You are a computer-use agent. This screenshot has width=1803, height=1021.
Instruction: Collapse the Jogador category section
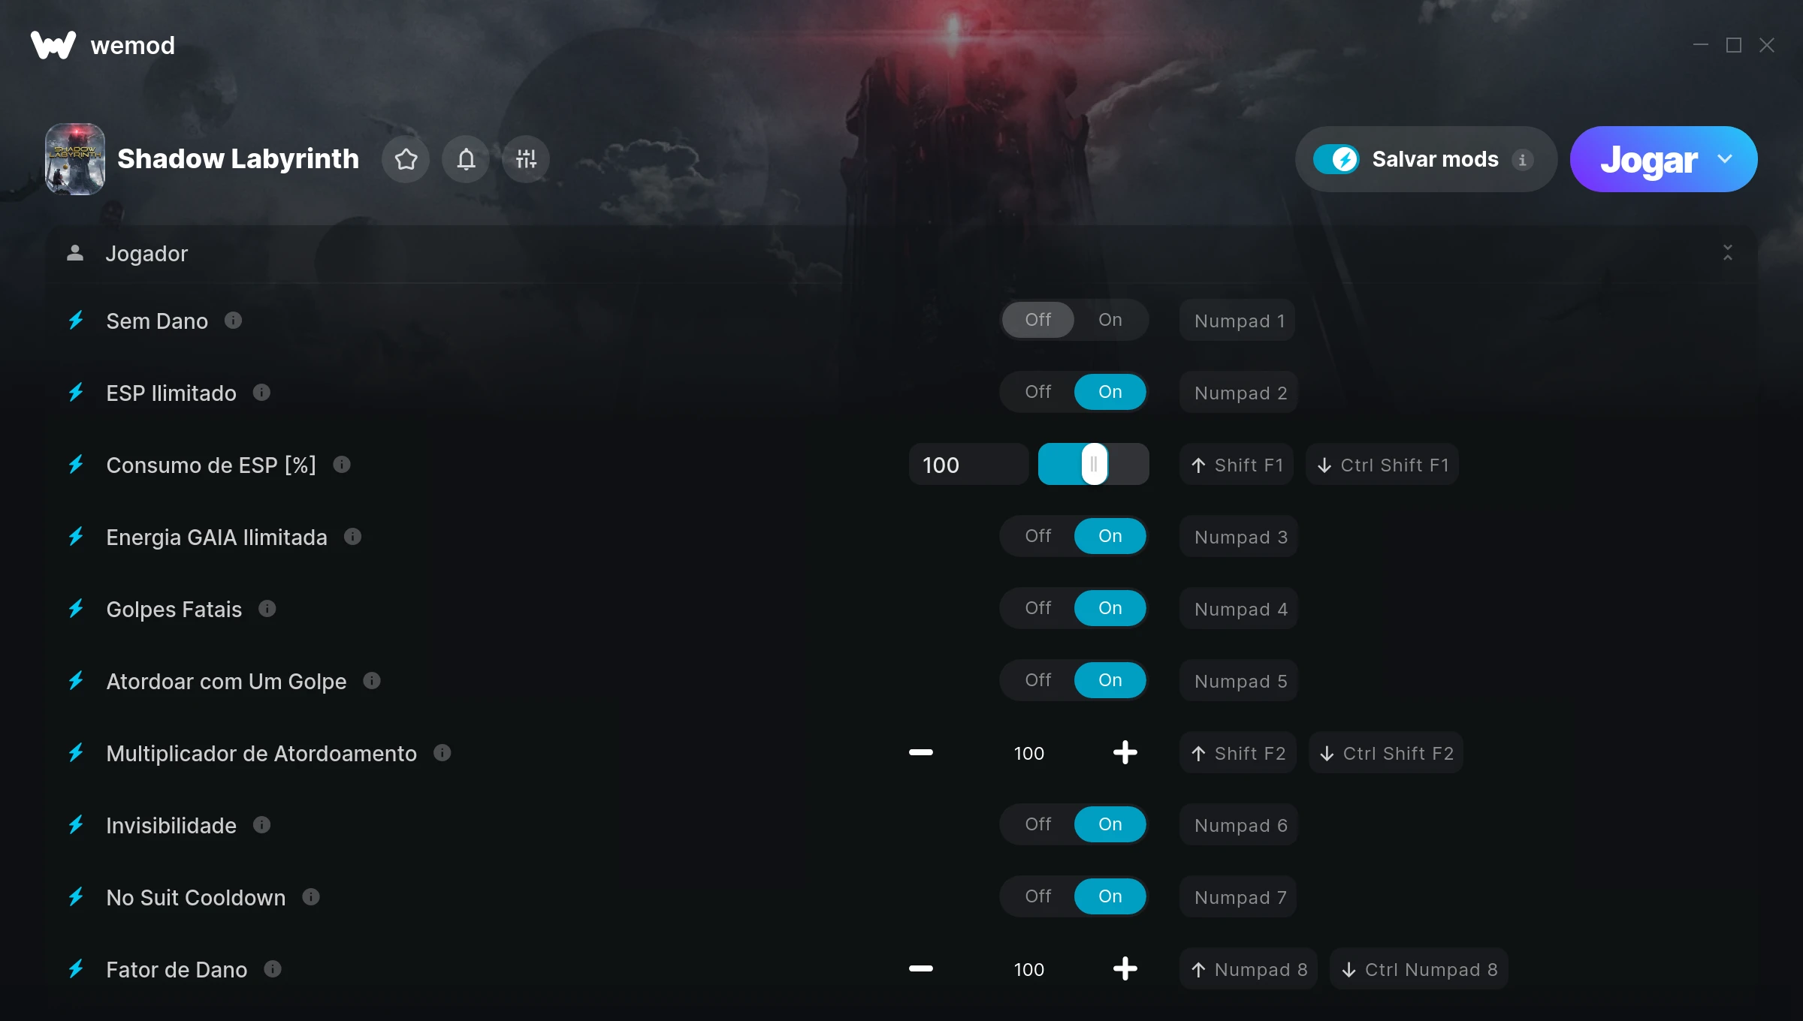point(1727,253)
